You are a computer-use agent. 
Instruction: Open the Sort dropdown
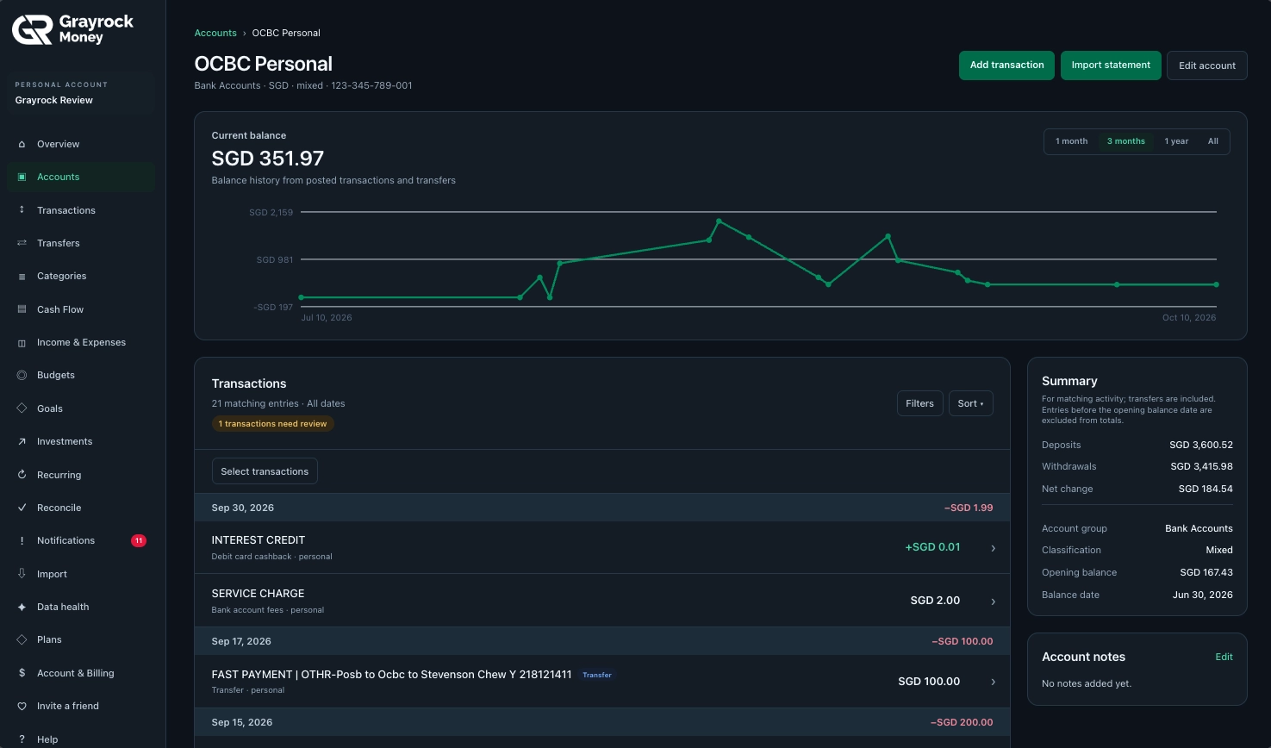coord(970,403)
